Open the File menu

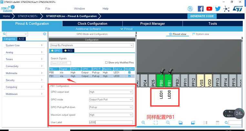pos(48,9)
